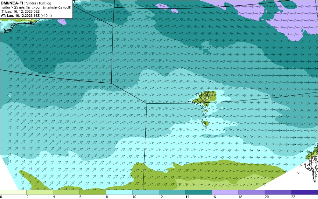Click the legend value "6"
This screenshot has height=199, width=318.
[80, 197]
